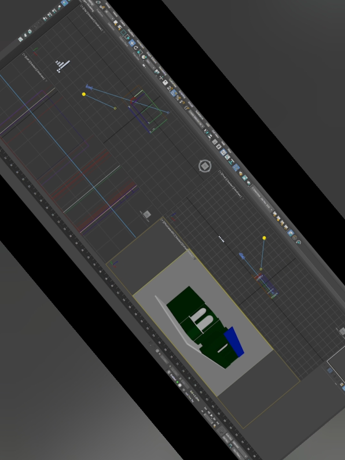Click the Render Production teapot
The height and width of the screenshot is (460, 345).
(x=249, y=183)
